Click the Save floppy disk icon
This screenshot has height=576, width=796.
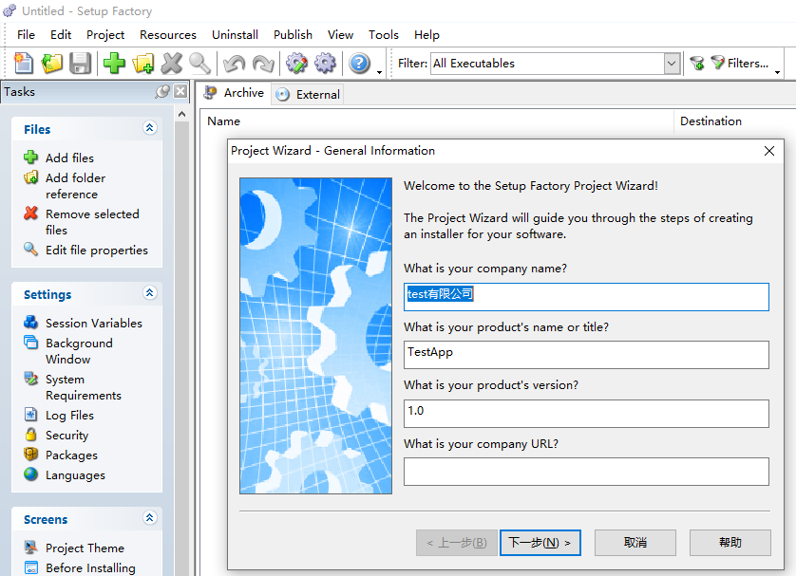(80, 64)
